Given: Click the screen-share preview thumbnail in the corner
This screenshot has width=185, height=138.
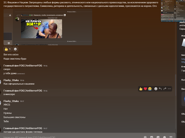Looking at the screenshot, I should pos(173,11).
